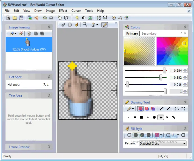Open add image format dropdown arrow
Image resolution: width=194 pixels, height=161 pixels.
(15, 33)
